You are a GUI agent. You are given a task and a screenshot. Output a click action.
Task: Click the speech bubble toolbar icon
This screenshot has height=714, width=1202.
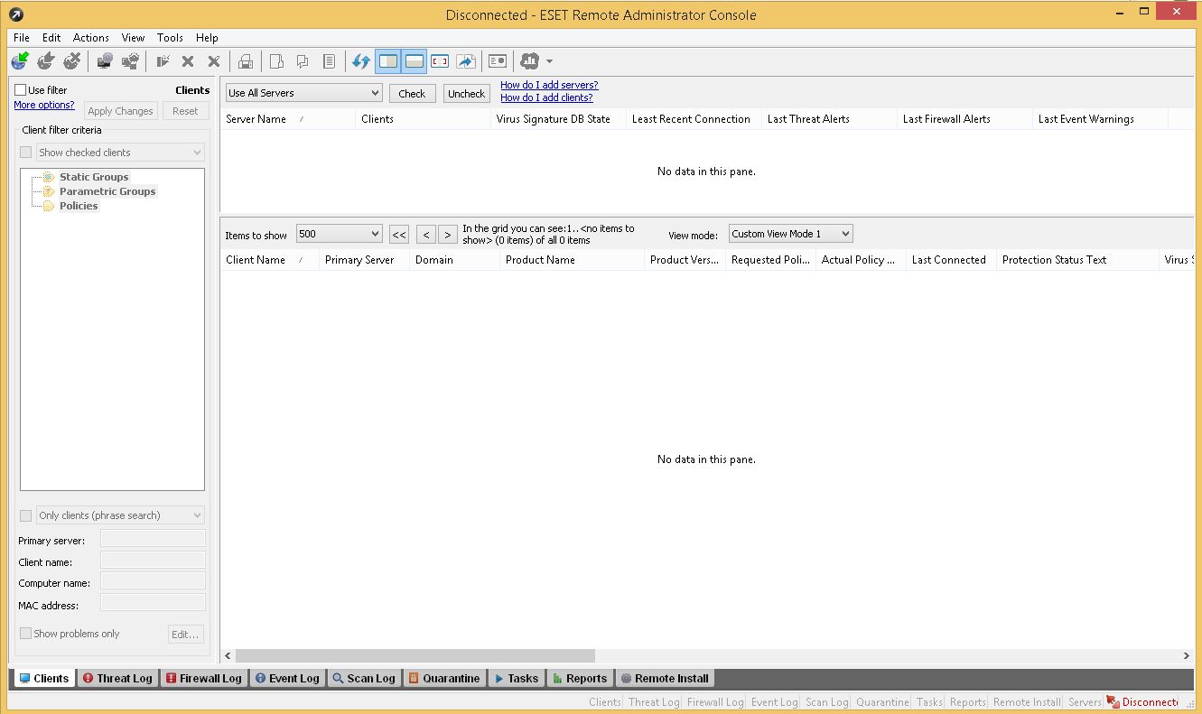coord(303,61)
